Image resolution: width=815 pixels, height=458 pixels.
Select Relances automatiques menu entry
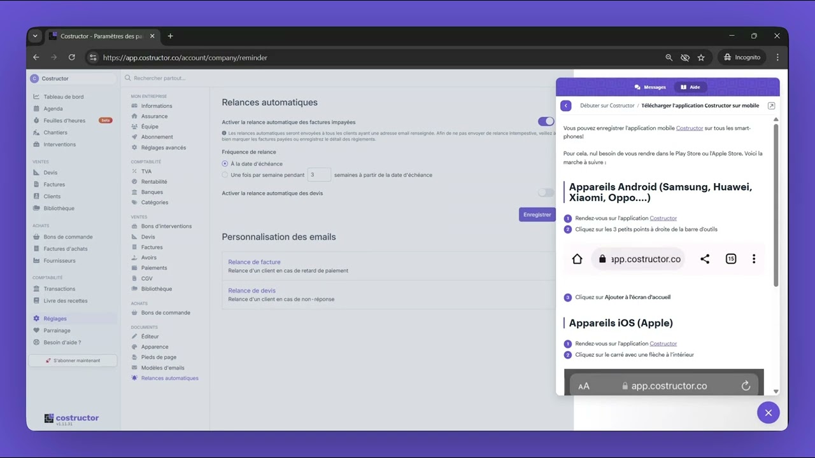tap(169, 378)
